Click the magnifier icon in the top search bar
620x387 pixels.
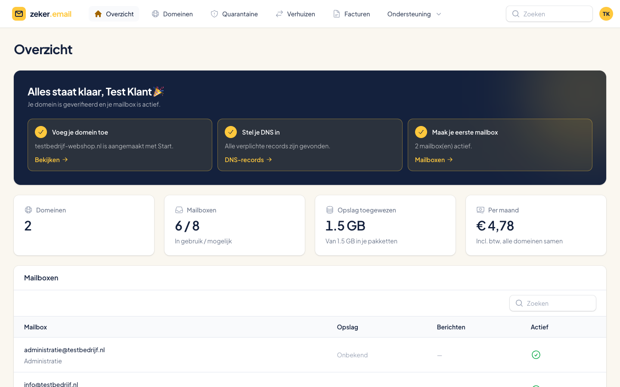(x=515, y=14)
